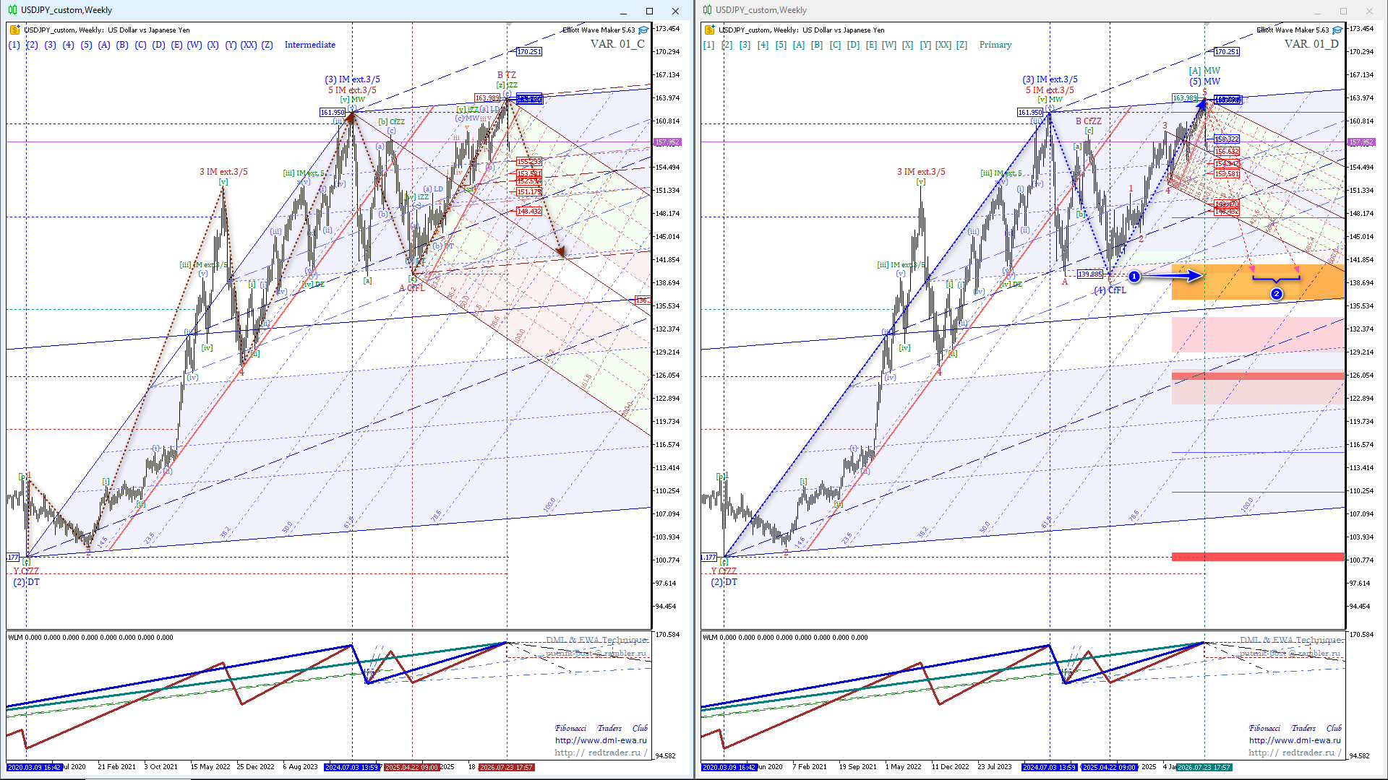Click Elliott Wave Maker 5.63 text in left chart

click(x=599, y=30)
